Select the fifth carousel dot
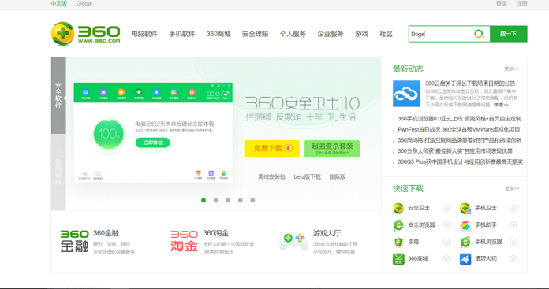549x289 pixels. click(252, 200)
